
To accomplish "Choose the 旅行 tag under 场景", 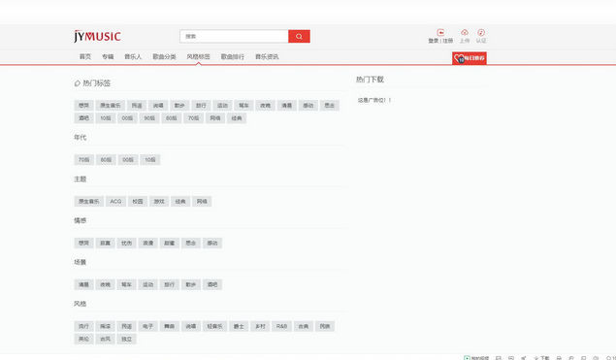I will (x=170, y=284).
